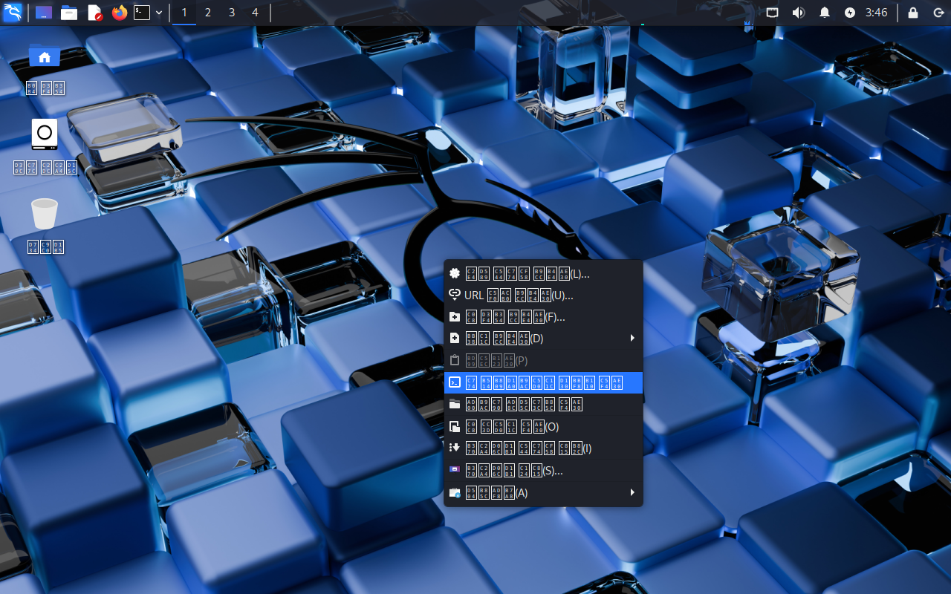Click the show desktop panel icon
The image size is (951, 594).
click(x=44, y=13)
